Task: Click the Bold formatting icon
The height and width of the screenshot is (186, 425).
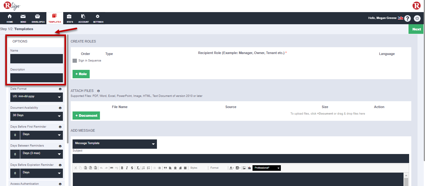Action: pos(122,168)
